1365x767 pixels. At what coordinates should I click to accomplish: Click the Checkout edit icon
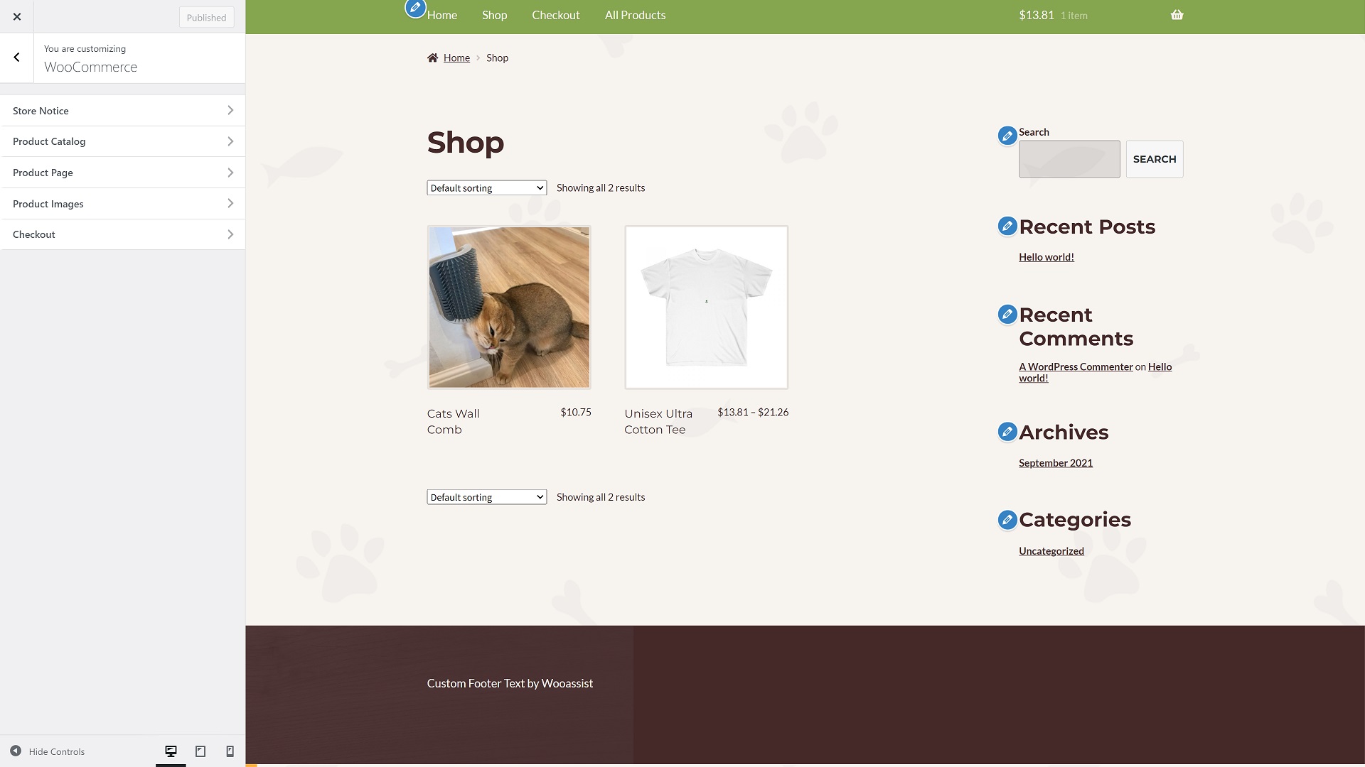(x=229, y=234)
